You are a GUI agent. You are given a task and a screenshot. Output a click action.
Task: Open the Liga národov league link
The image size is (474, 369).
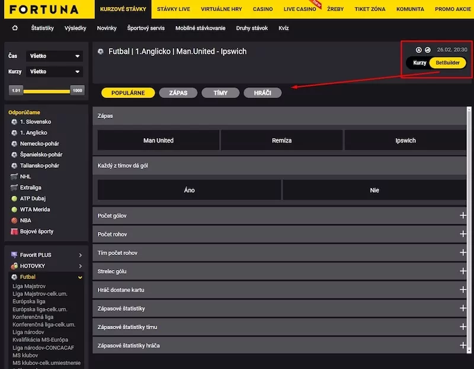pyautogui.click(x=28, y=332)
